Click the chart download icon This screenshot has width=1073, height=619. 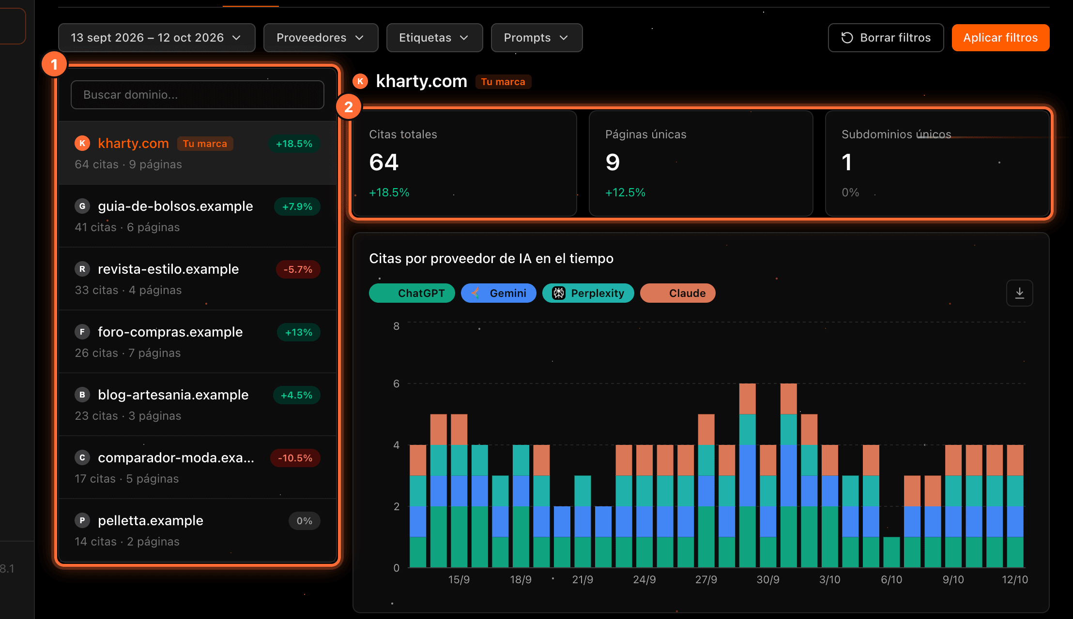click(1019, 293)
